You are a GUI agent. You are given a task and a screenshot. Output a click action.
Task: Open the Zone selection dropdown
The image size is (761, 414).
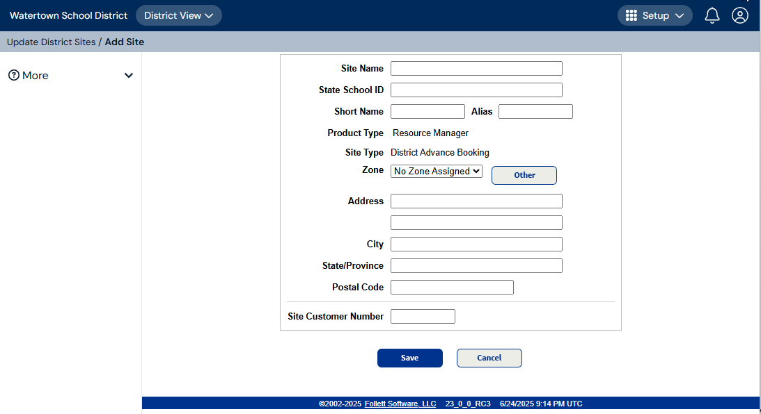point(437,171)
